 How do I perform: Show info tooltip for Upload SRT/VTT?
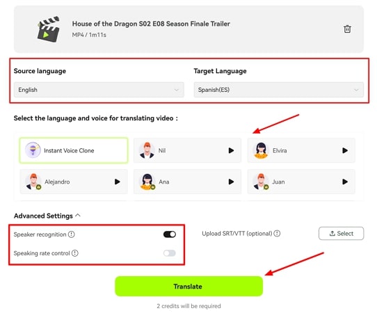pyautogui.click(x=277, y=234)
